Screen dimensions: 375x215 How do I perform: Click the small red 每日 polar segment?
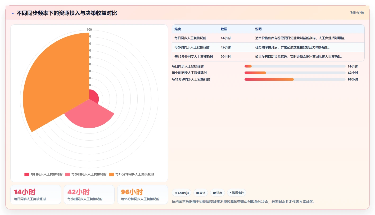point(94,97)
